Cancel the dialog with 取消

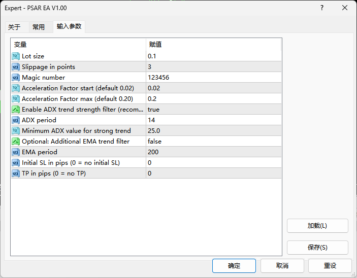282,266
